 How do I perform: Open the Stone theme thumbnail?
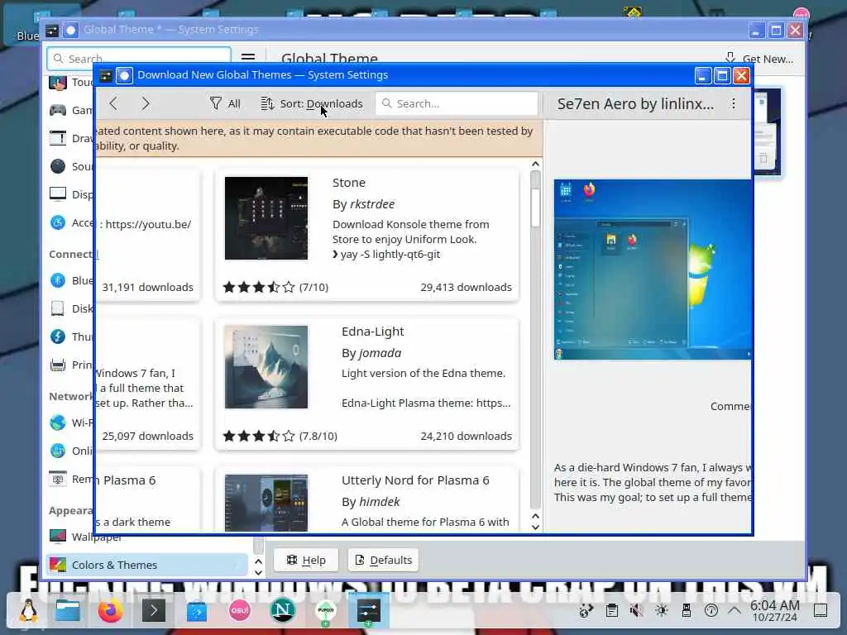point(266,218)
